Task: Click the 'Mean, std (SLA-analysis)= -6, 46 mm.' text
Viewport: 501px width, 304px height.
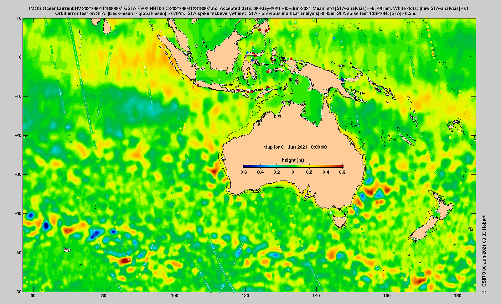Action: [x=352, y=9]
